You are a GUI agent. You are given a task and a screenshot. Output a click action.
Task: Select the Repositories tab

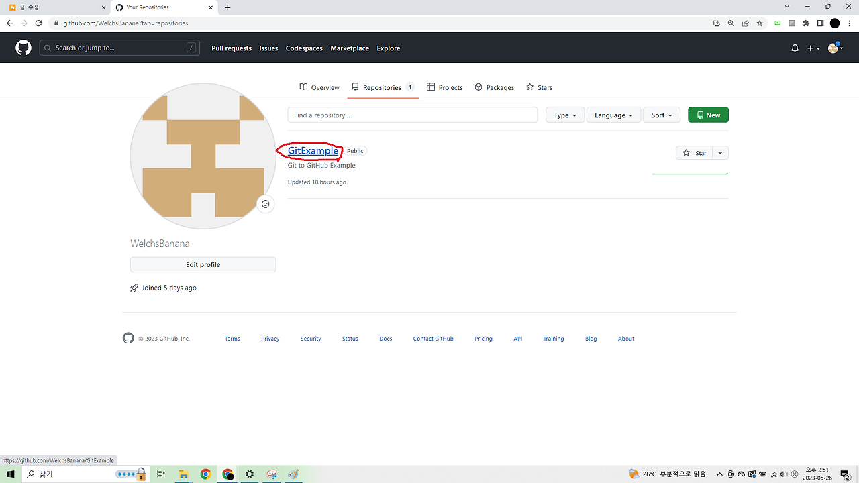click(x=383, y=87)
